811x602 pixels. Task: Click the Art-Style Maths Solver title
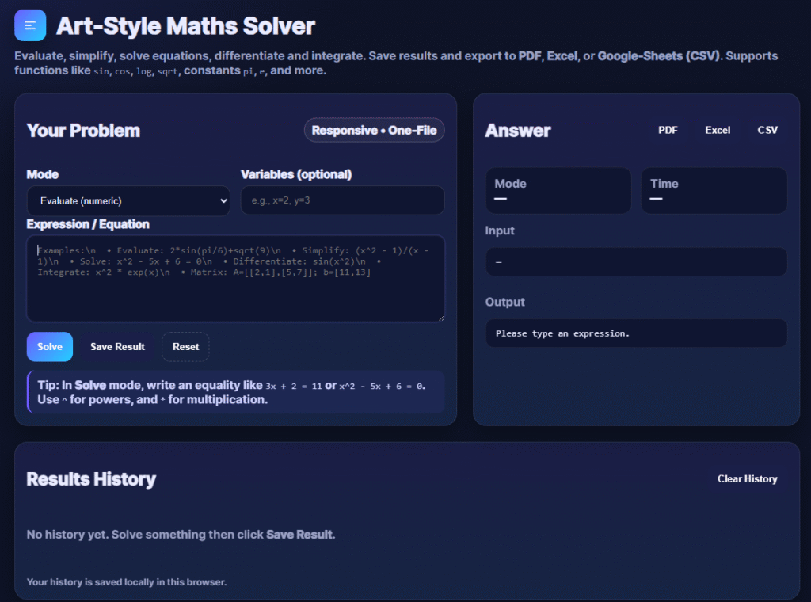coord(185,26)
